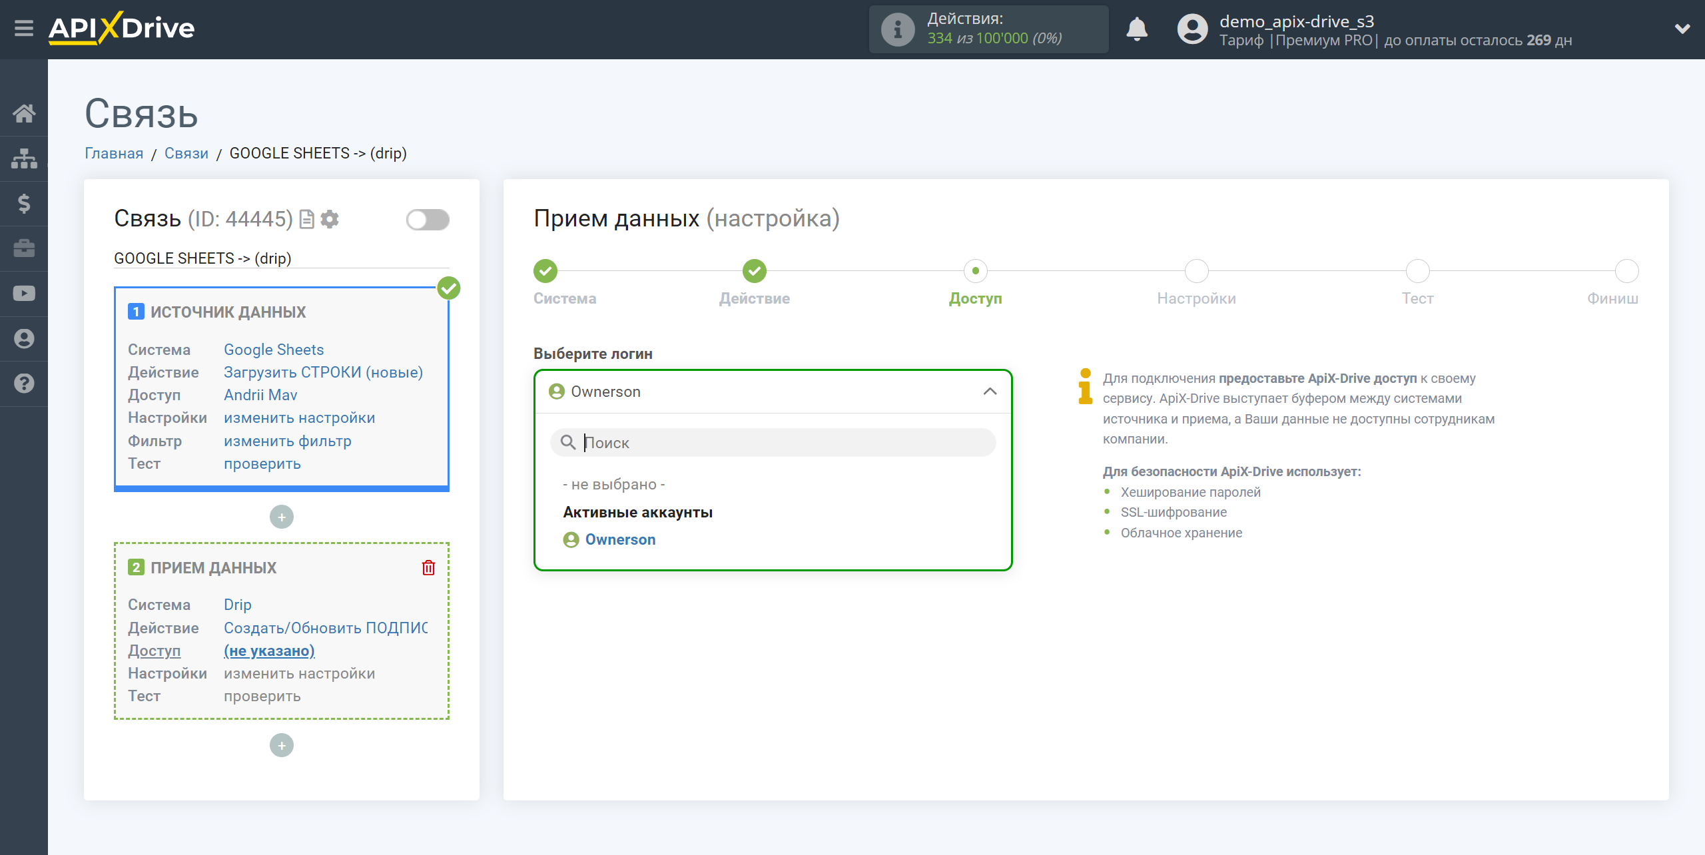Screen dimensions: 1705x855
Task: Open the profile sidebar icon
Action: [24, 339]
